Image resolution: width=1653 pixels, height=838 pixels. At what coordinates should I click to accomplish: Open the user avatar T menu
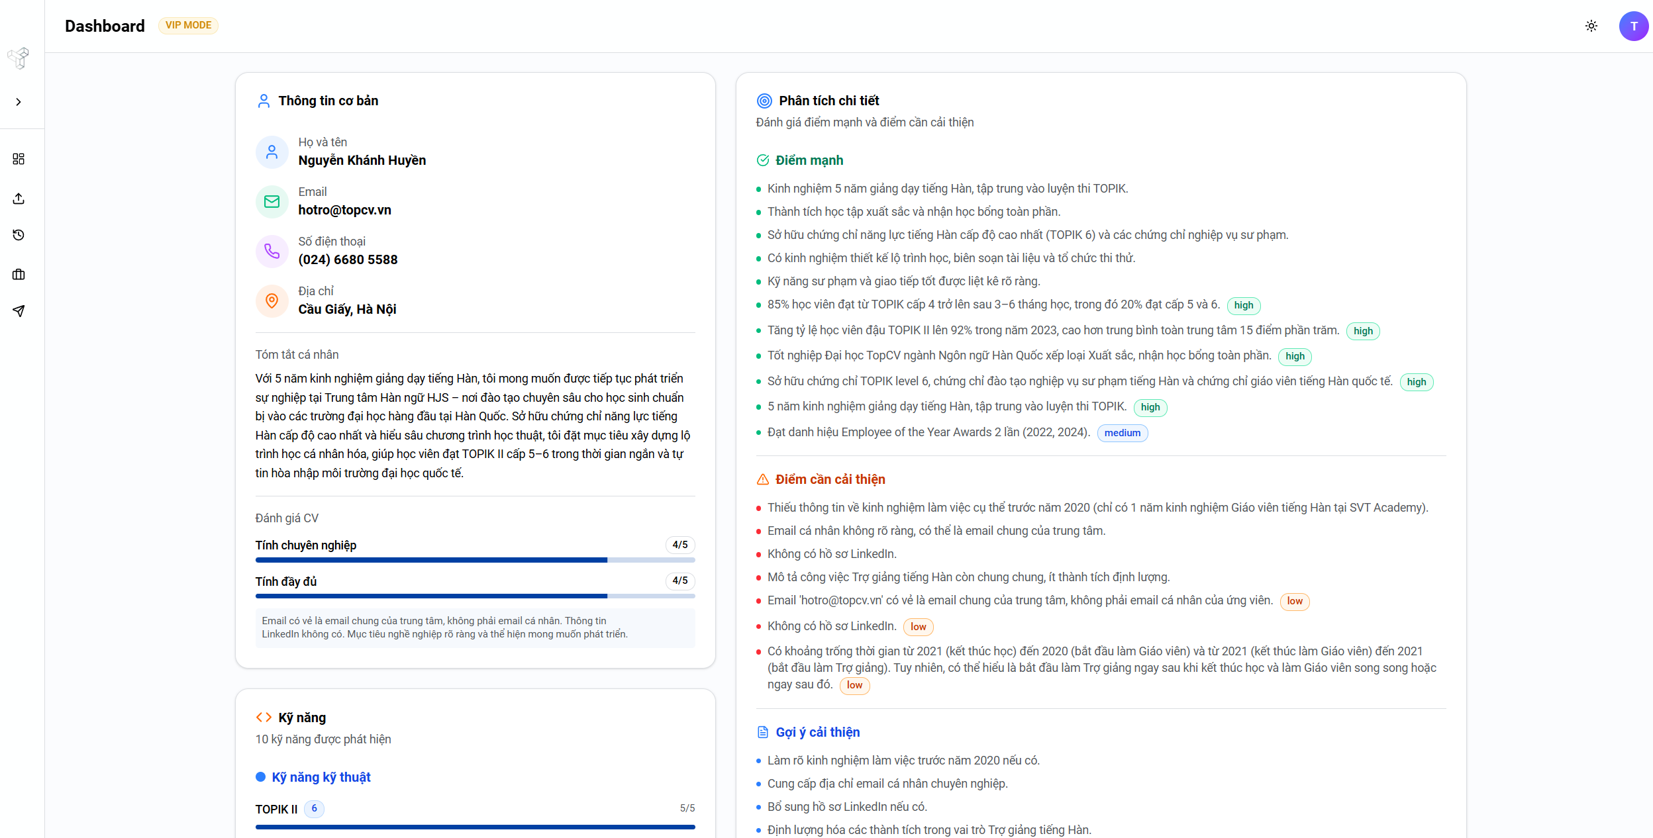pyautogui.click(x=1633, y=26)
